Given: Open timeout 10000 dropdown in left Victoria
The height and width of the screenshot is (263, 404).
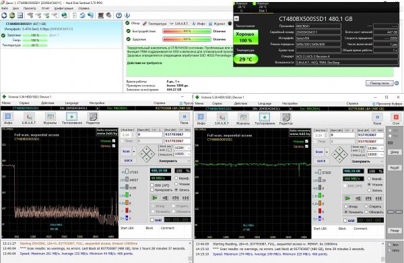Looking at the screenshot, I should 189,154.
